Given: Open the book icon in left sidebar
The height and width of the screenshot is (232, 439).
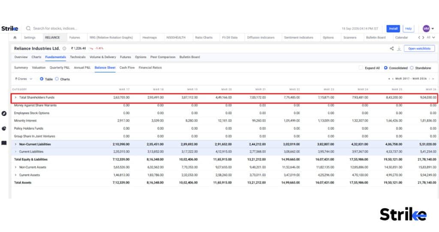Looking at the screenshot, I should click(4, 143).
